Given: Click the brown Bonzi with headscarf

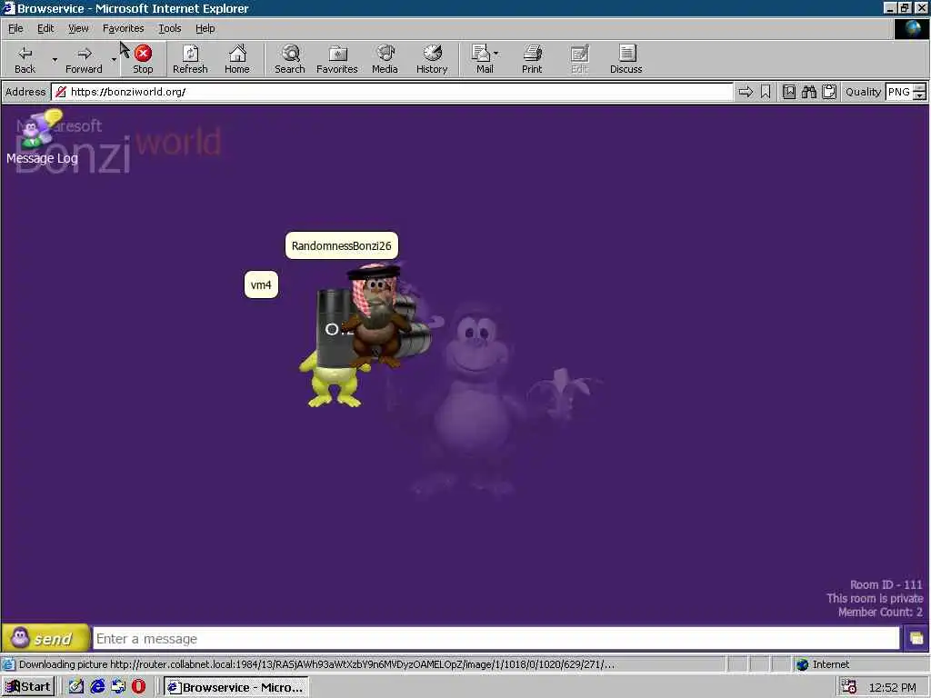Looking at the screenshot, I should coord(377,314).
